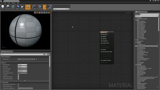
Task: Click Phys Material use-selected arrow icon
Action: click(x=34, y=59)
